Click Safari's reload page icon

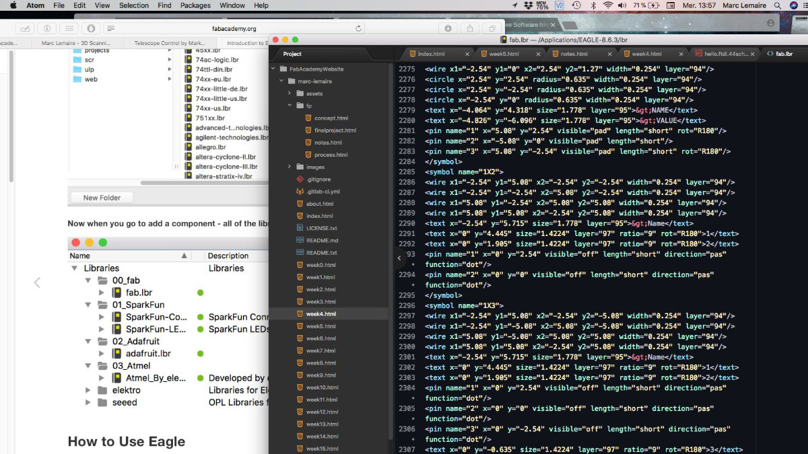359,29
